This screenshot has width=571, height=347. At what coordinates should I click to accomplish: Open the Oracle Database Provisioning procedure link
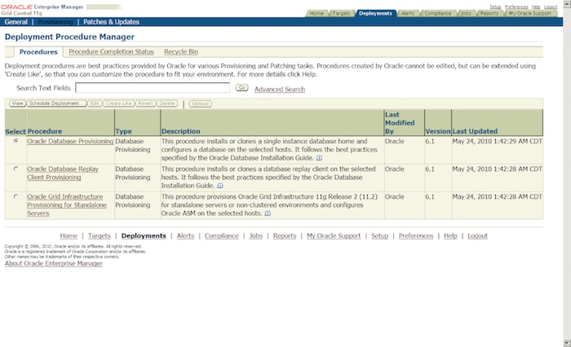(x=70, y=141)
